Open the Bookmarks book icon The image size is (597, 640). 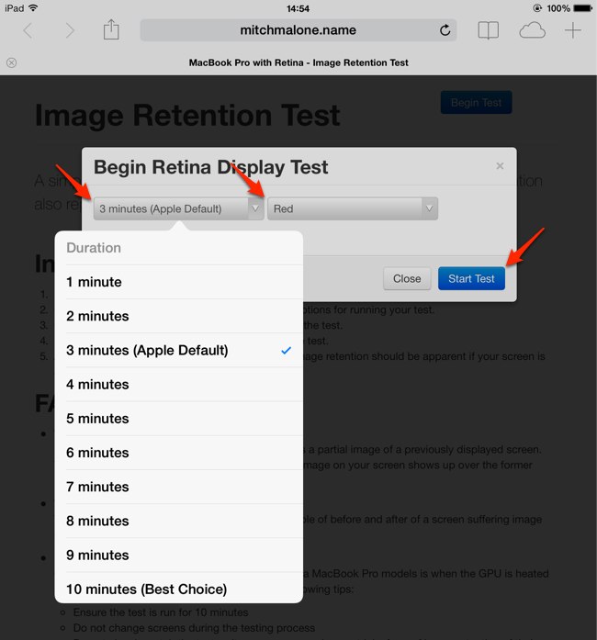tap(489, 30)
